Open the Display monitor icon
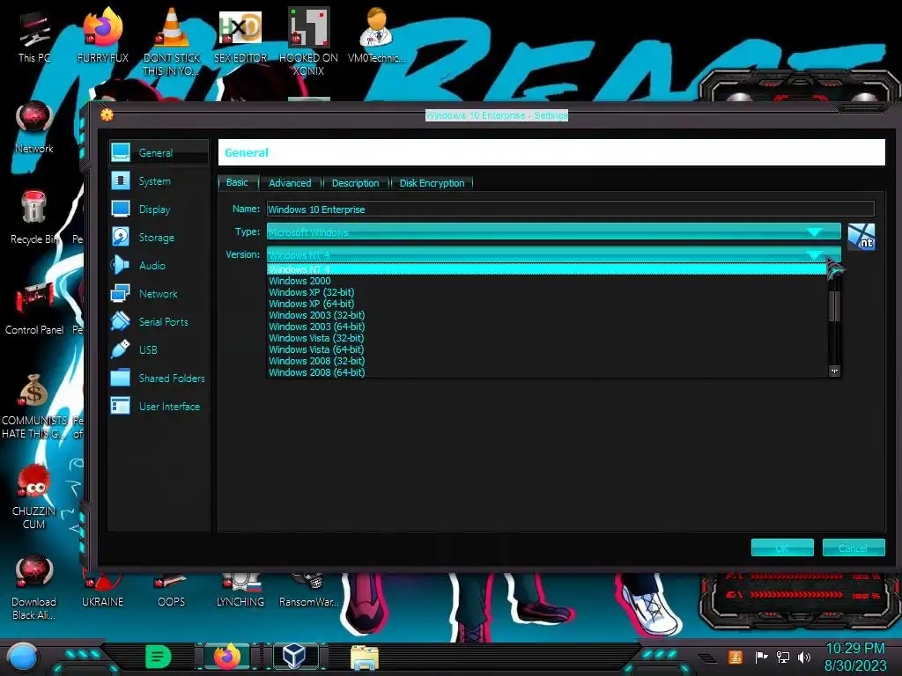 (x=121, y=209)
